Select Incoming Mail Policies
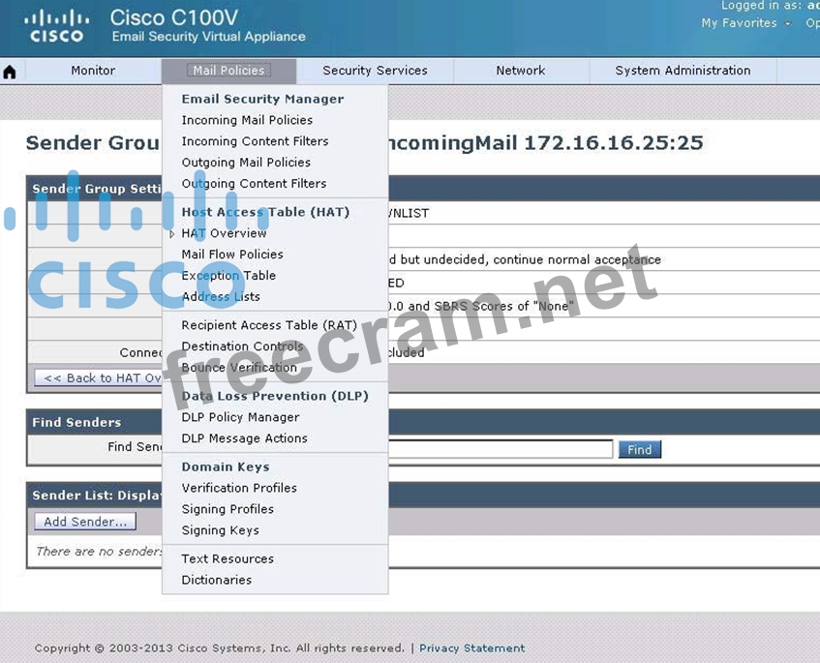820x663 pixels. click(x=247, y=120)
